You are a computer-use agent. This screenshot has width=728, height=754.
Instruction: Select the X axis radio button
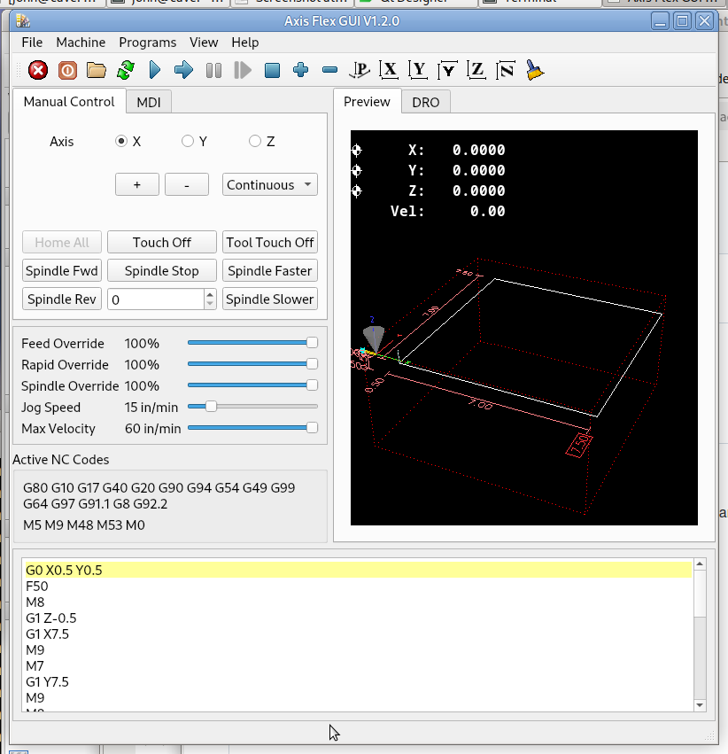[121, 141]
